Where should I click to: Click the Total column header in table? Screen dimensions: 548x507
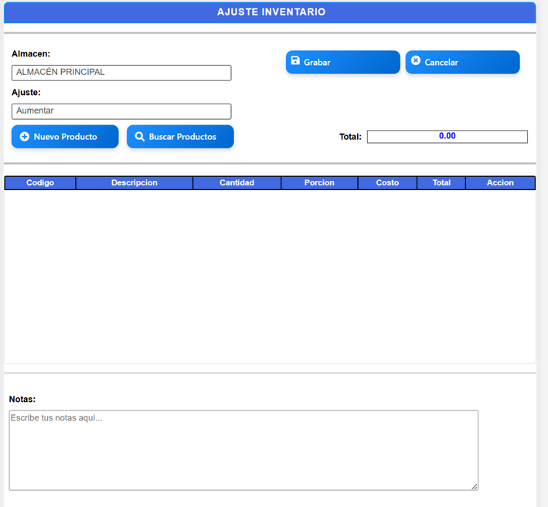click(441, 182)
